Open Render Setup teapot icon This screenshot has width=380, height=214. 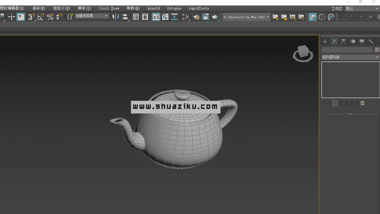(196, 17)
